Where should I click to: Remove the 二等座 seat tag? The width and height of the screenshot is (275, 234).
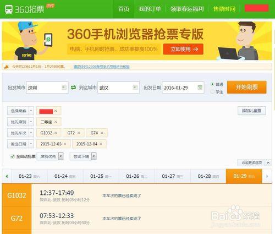56,122
